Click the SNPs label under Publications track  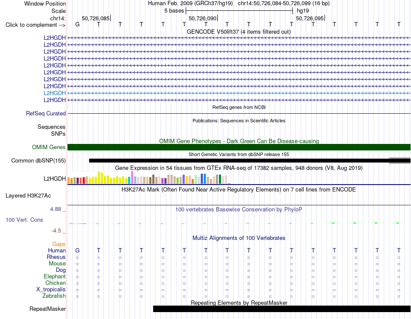tap(58, 134)
